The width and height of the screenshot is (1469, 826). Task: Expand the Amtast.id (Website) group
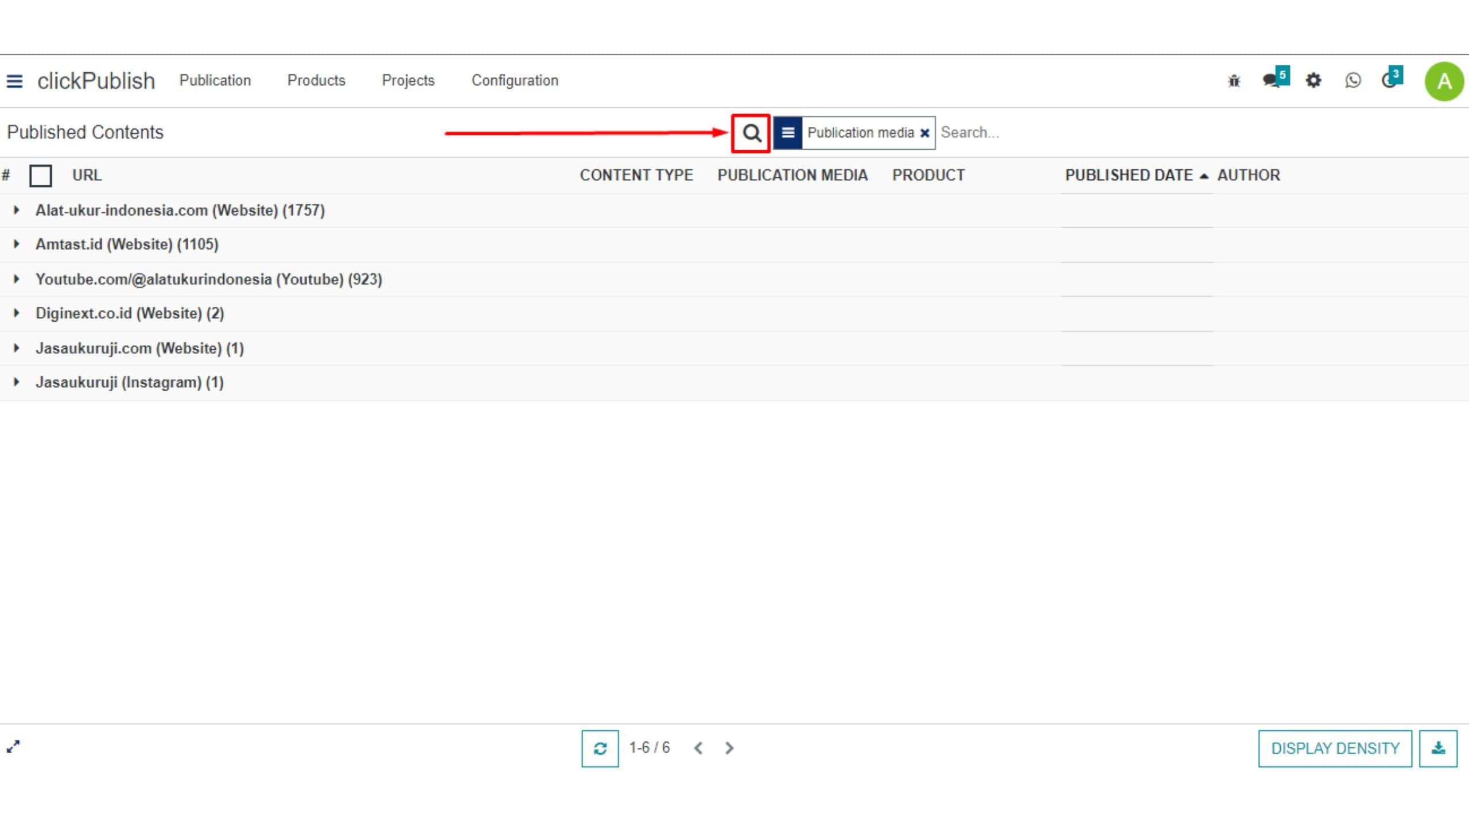point(17,244)
